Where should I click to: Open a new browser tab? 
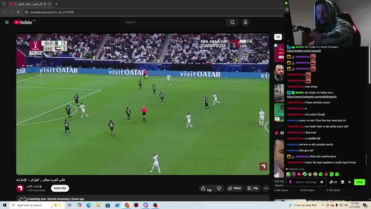coord(56,4)
